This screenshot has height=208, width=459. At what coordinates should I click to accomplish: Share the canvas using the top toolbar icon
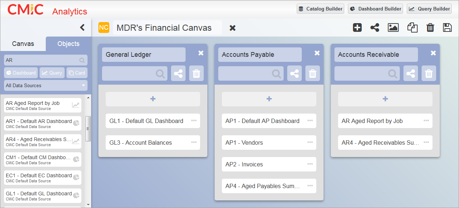(x=375, y=27)
